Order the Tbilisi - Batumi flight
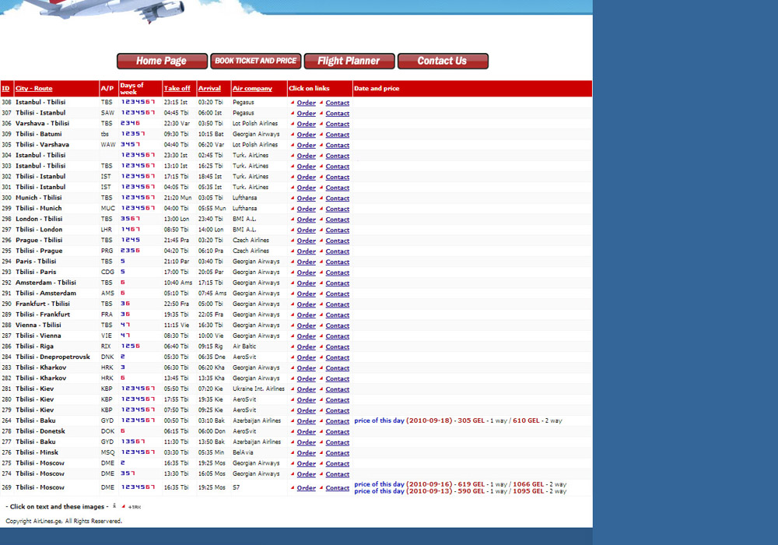778x545 pixels. click(307, 135)
